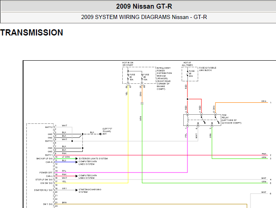
Task: Click the CAN-H pin label
Action: click(49, 162)
